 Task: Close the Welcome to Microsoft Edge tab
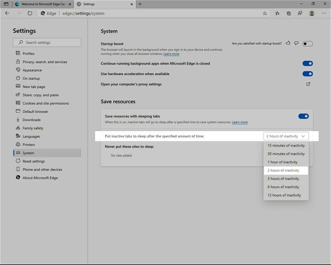tap(70, 4)
